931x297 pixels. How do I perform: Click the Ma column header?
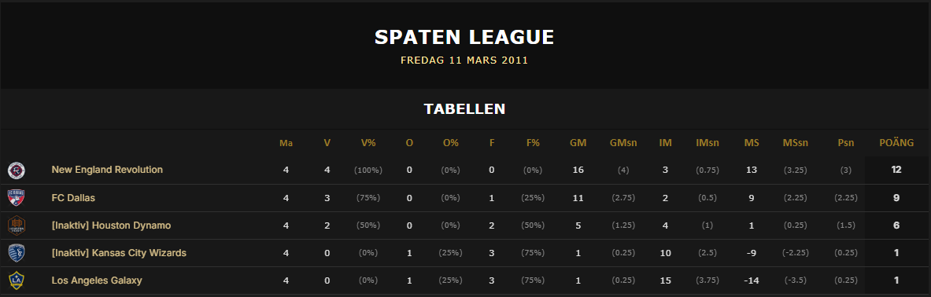[286, 143]
